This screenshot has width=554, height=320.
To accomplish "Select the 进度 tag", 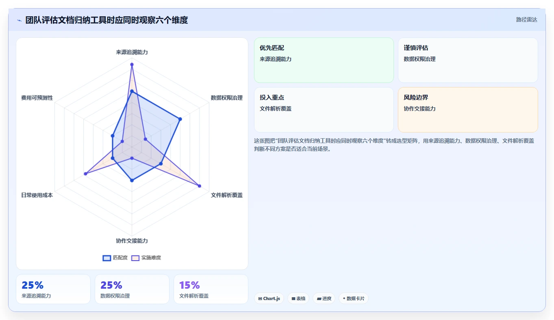I will coord(324,298).
